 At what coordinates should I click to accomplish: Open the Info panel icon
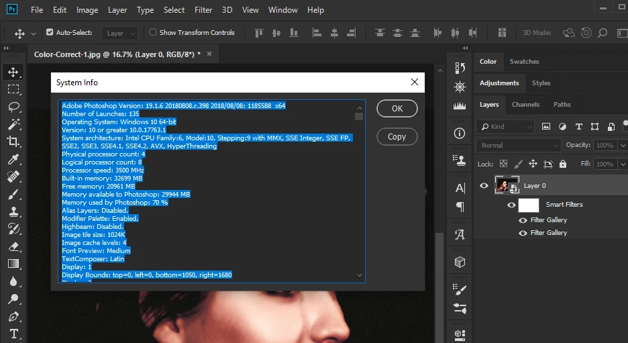(460, 134)
